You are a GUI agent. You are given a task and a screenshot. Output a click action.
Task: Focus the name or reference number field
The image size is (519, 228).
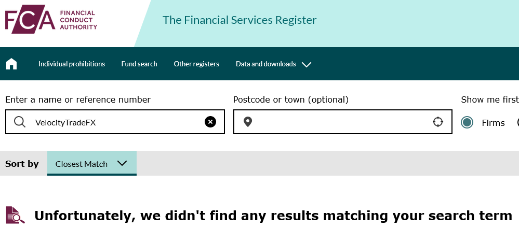115,122
